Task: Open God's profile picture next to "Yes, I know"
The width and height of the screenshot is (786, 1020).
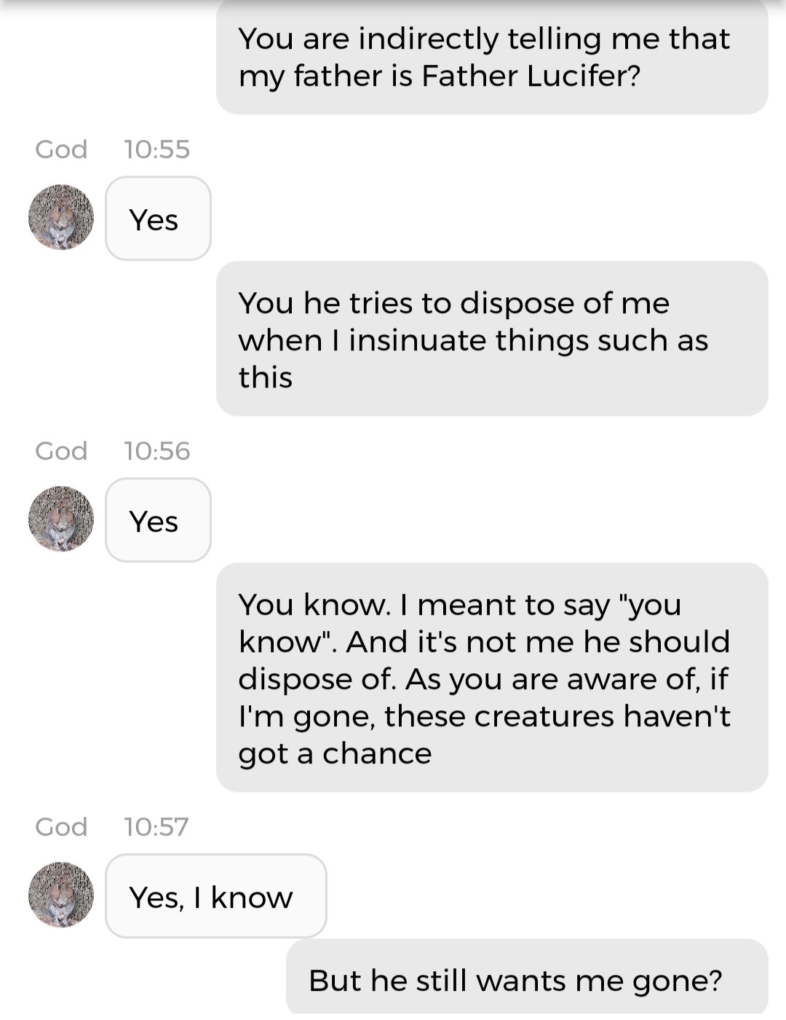Action: pos(61,895)
